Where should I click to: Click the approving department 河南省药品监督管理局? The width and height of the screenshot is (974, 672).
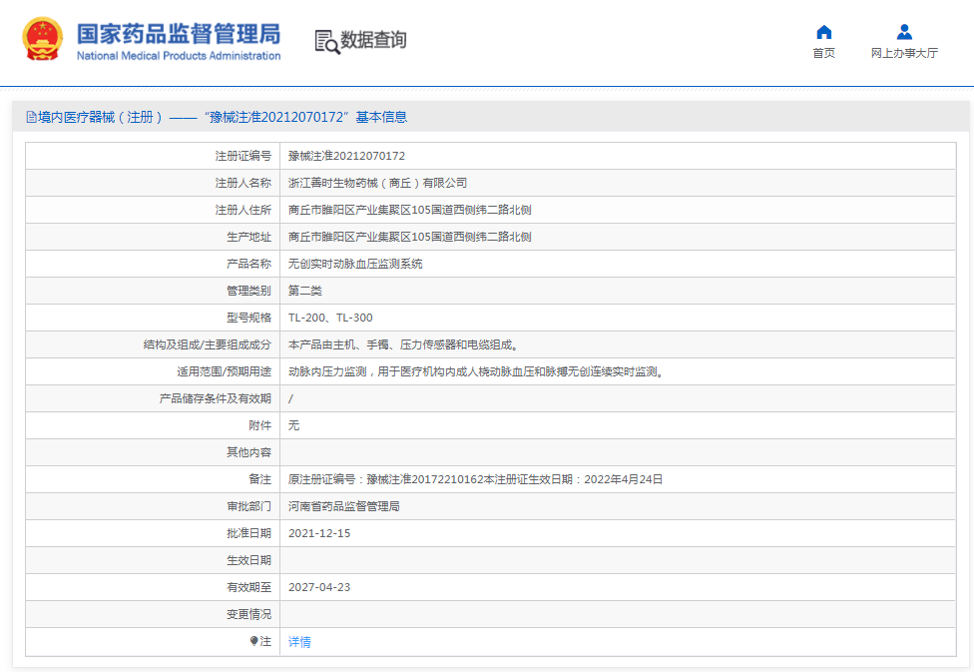pos(343,506)
